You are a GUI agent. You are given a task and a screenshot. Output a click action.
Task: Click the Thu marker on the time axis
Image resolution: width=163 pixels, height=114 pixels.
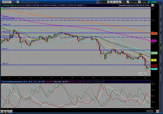pyautogui.click(x=93, y=78)
